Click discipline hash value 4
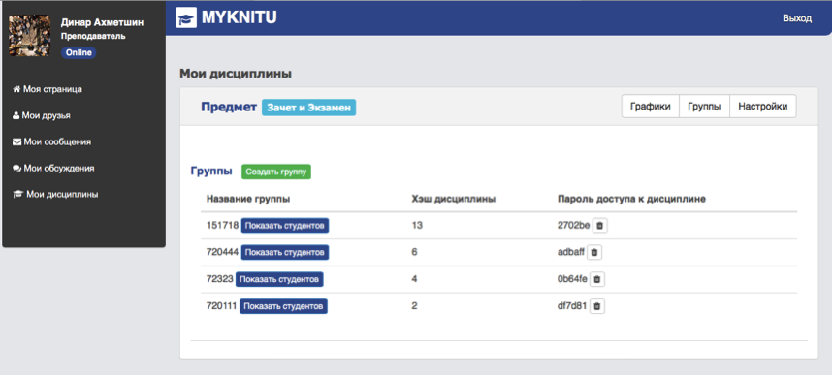 (x=414, y=279)
